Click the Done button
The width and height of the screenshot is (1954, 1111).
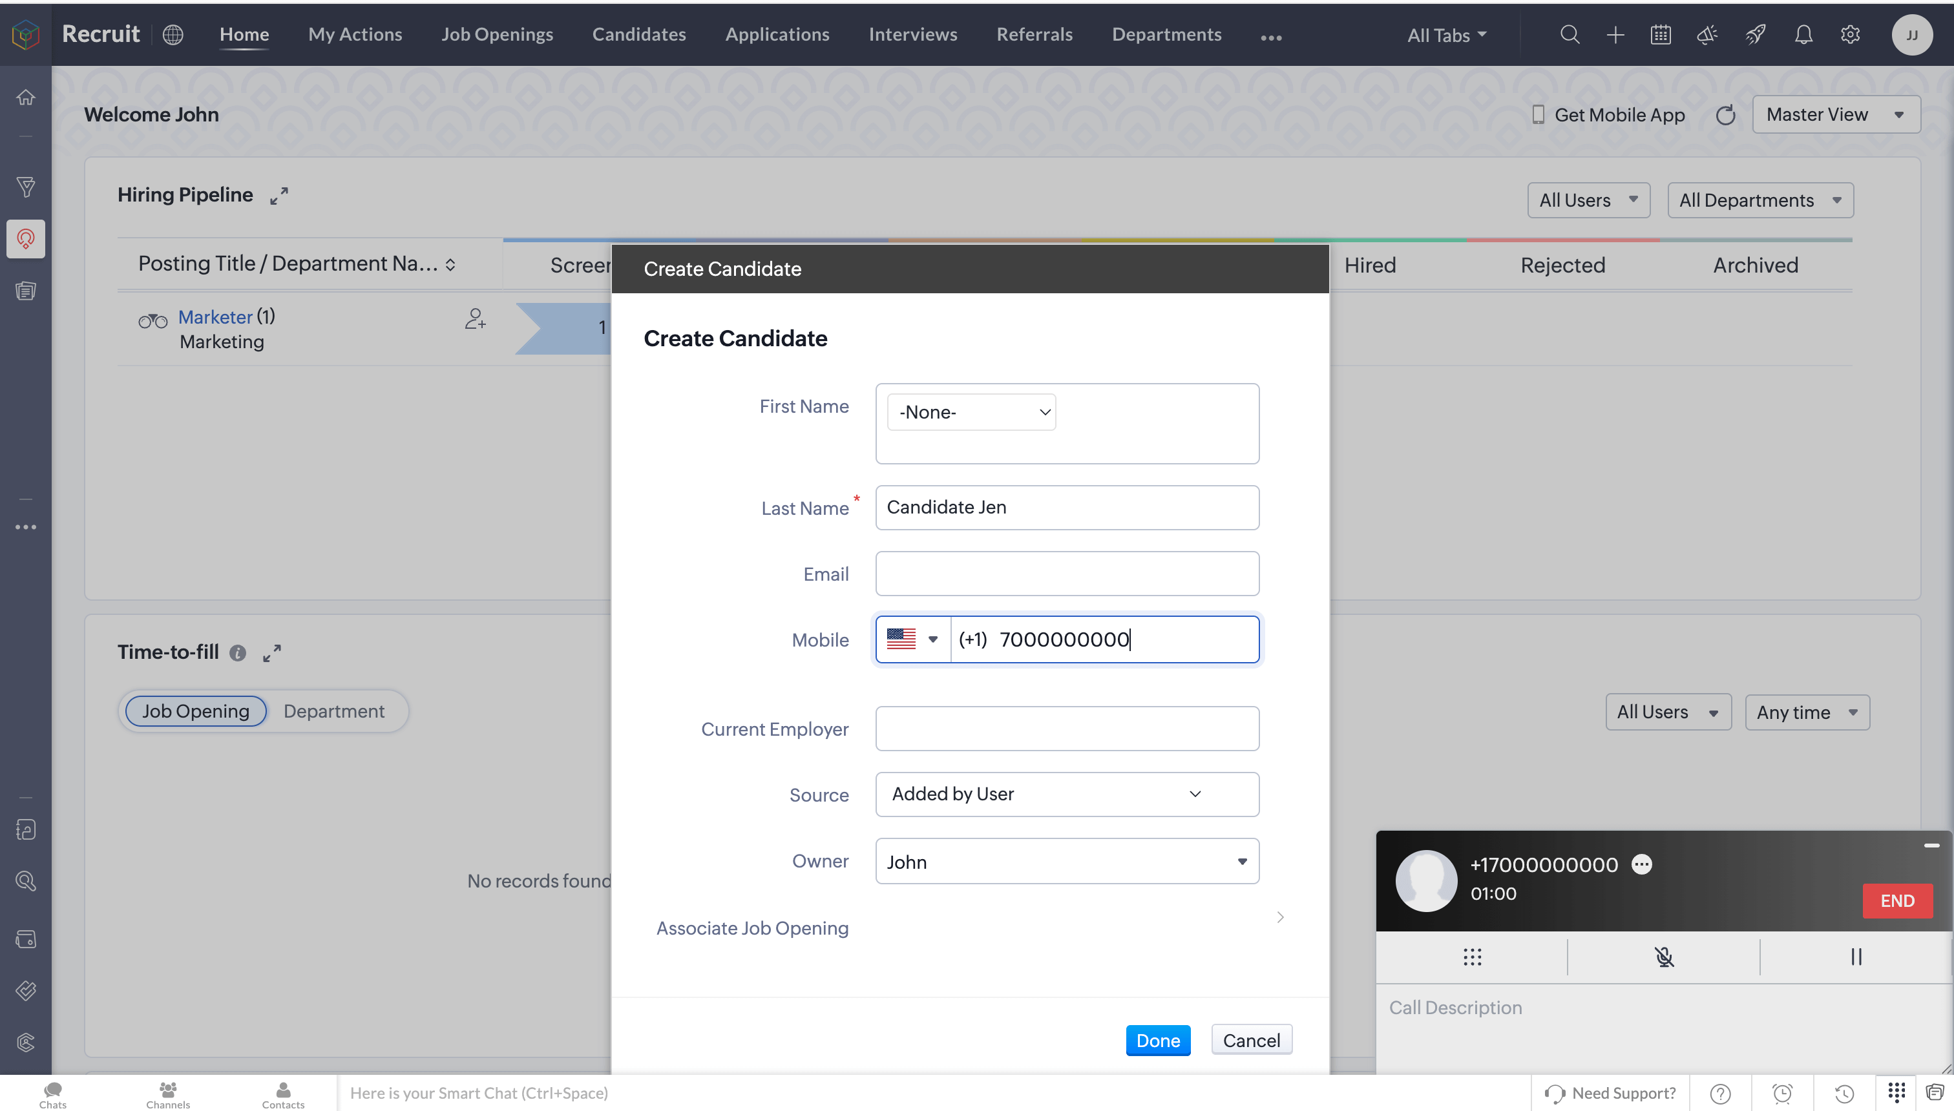tap(1157, 1040)
